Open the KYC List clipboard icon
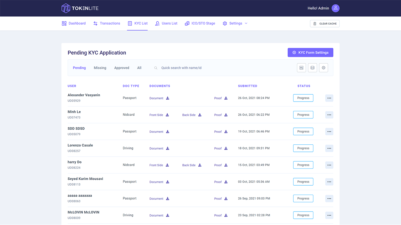Image resolution: width=401 pixels, height=225 pixels. tap(129, 23)
